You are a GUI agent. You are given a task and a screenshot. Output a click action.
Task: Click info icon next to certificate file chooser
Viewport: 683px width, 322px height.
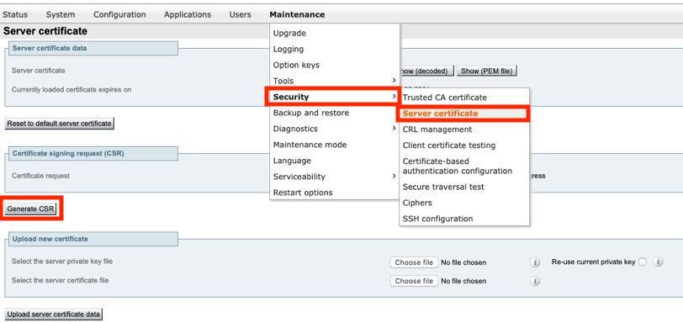(x=535, y=281)
